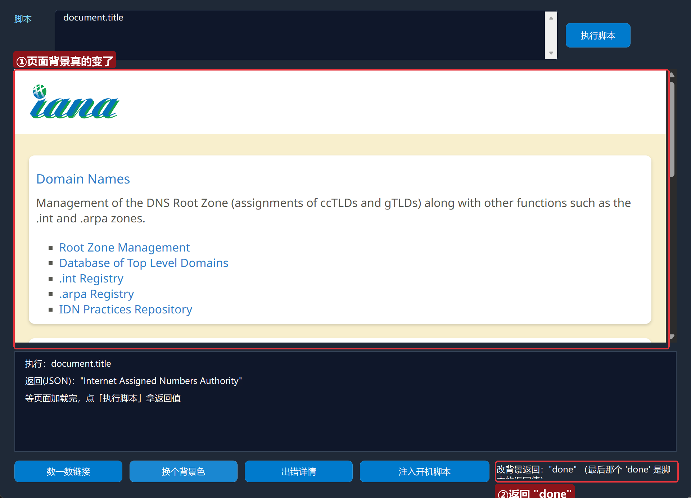This screenshot has height=498, width=691.
Task: Click the webpage scrollbar's down arrow
Action: pyautogui.click(x=672, y=337)
